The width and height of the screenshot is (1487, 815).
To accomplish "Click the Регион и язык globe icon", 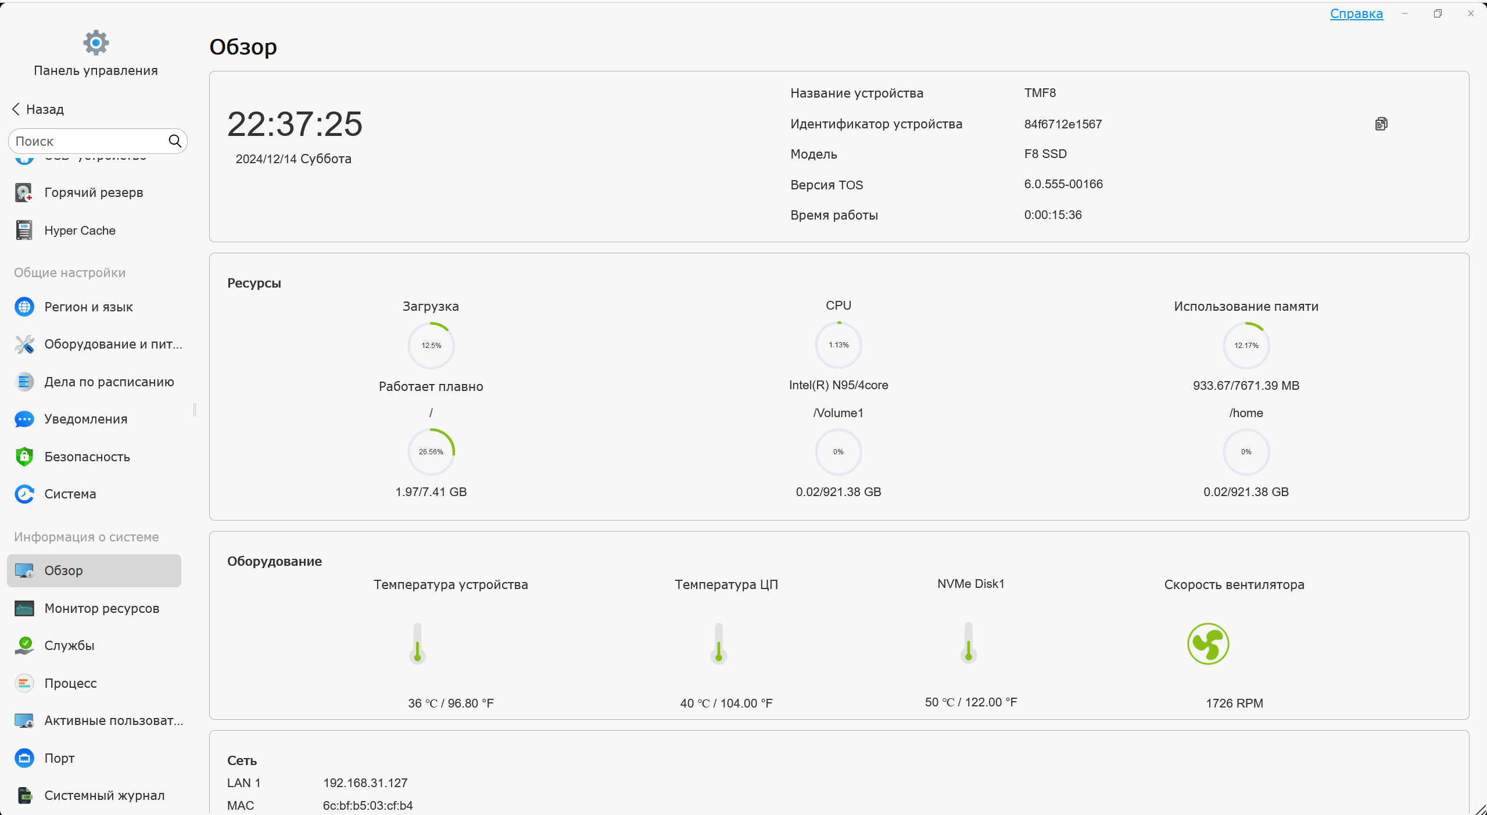I will (24, 307).
